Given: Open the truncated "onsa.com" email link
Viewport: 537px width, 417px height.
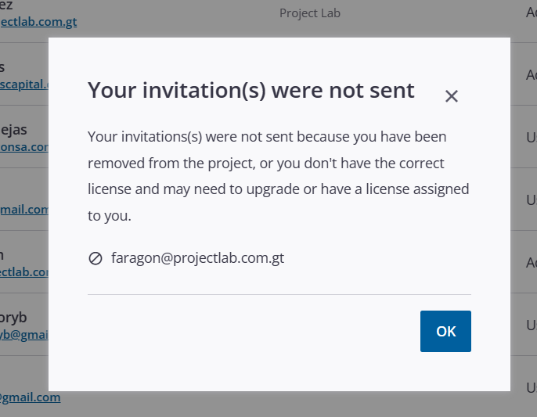Looking at the screenshot, I should coord(23,146).
